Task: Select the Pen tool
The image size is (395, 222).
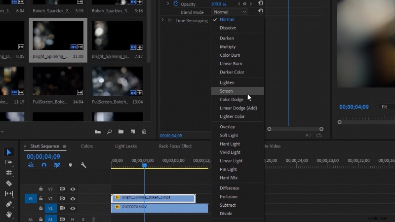Action: [x=9, y=204]
